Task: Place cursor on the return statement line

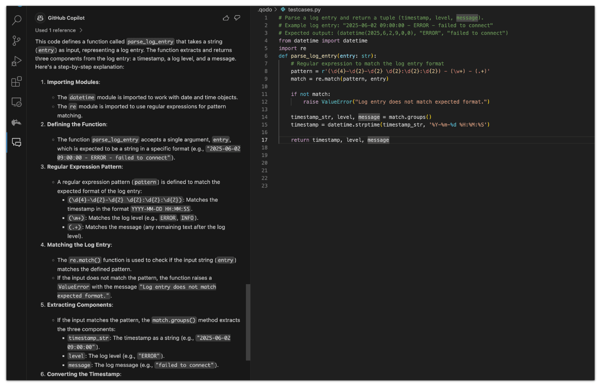Action: (340, 140)
